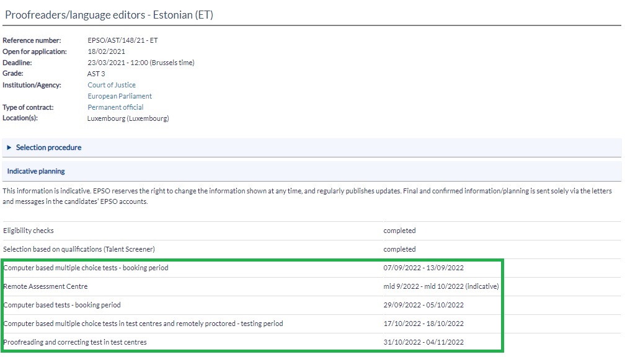The width and height of the screenshot is (630, 357).
Task: Open the Court of Justice link
Action: click(x=112, y=85)
